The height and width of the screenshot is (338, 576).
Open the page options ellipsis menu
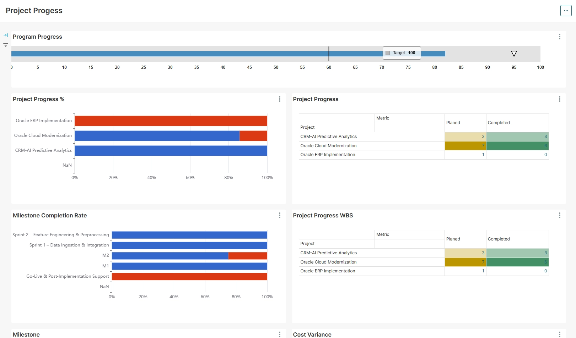click(566, 11)
